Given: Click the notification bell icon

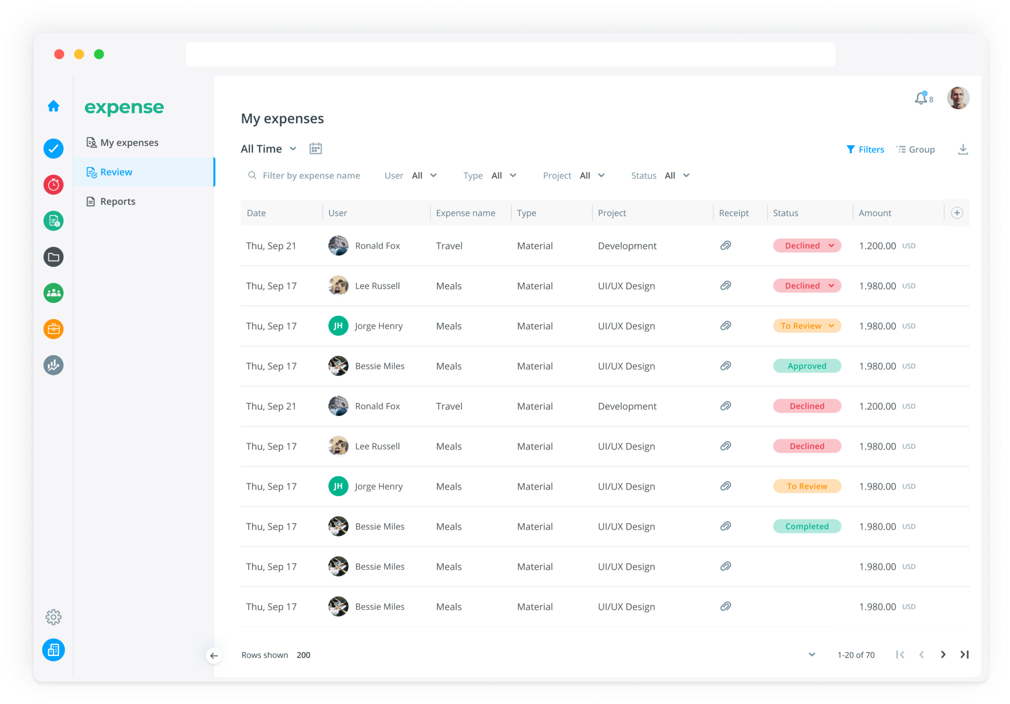Looking at the screenshot, I should (921, 99).
